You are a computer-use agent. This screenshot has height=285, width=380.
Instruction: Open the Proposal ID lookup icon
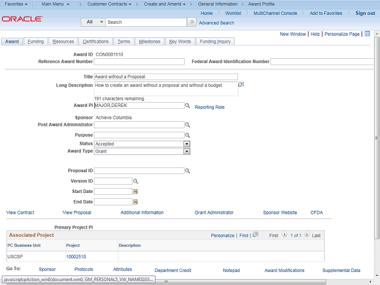187,171
